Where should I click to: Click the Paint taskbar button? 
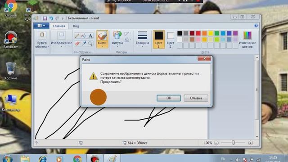click(x=112, y=158)
